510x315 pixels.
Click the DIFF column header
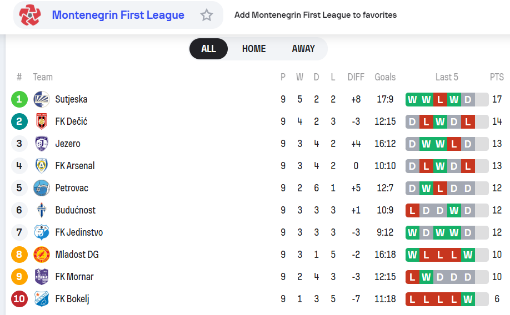[x=356, y=77]
